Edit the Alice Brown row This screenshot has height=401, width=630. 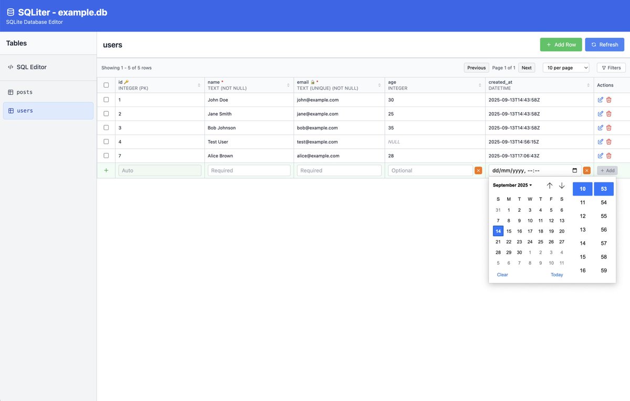pyautogui.click(x=601, y=156)
